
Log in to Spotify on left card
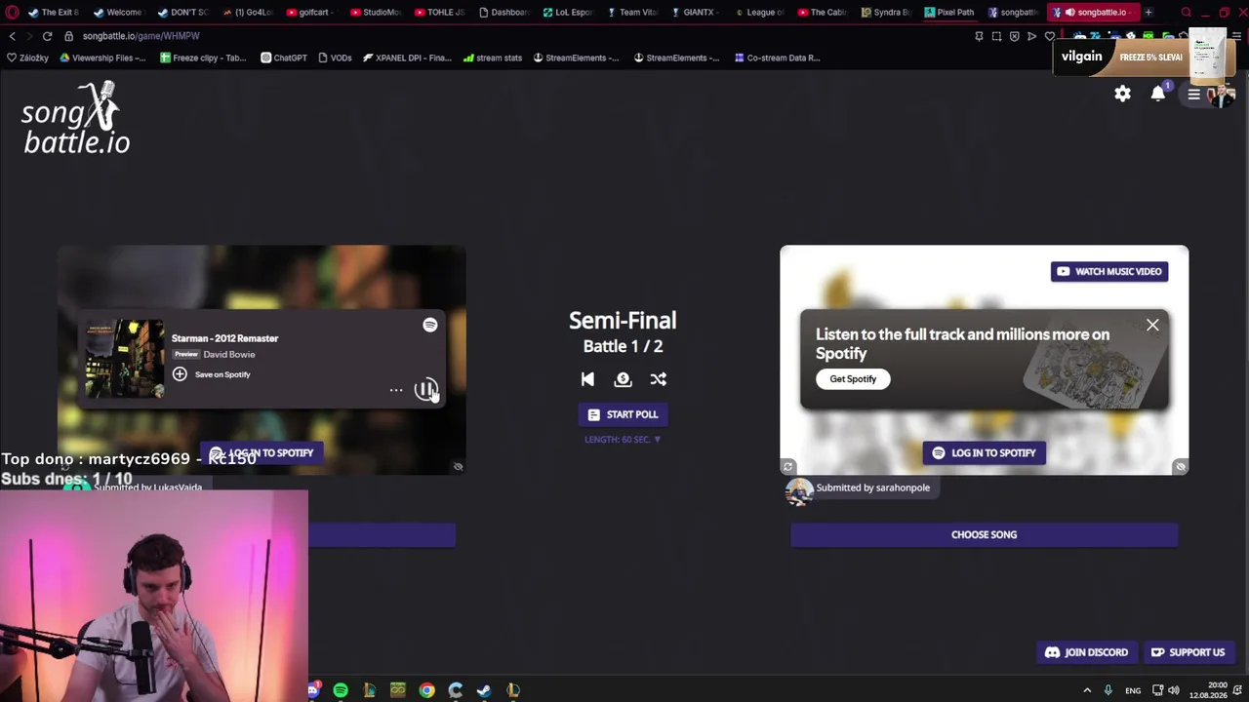(262, 452)
